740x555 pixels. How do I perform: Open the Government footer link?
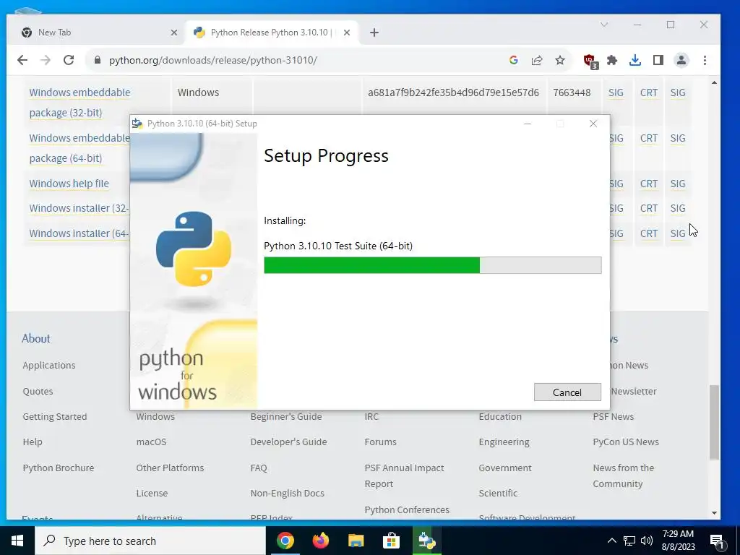coord(505,468)
